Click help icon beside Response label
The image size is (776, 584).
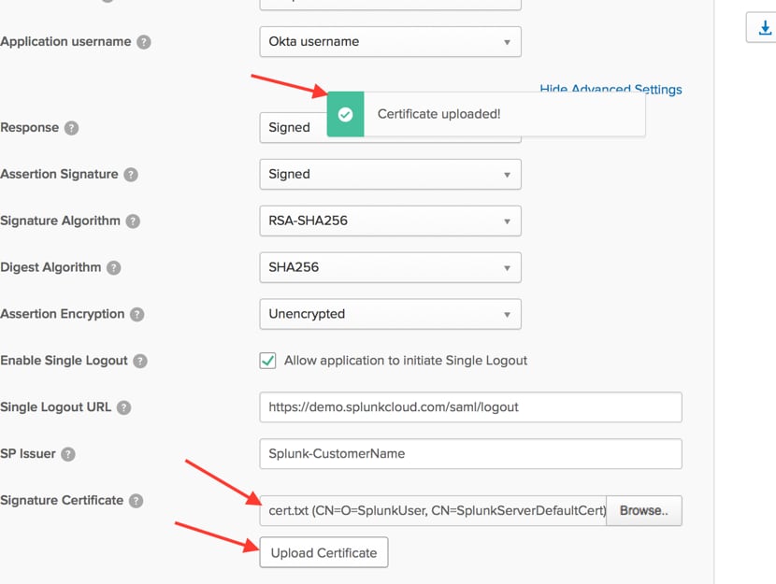point(71,128)
